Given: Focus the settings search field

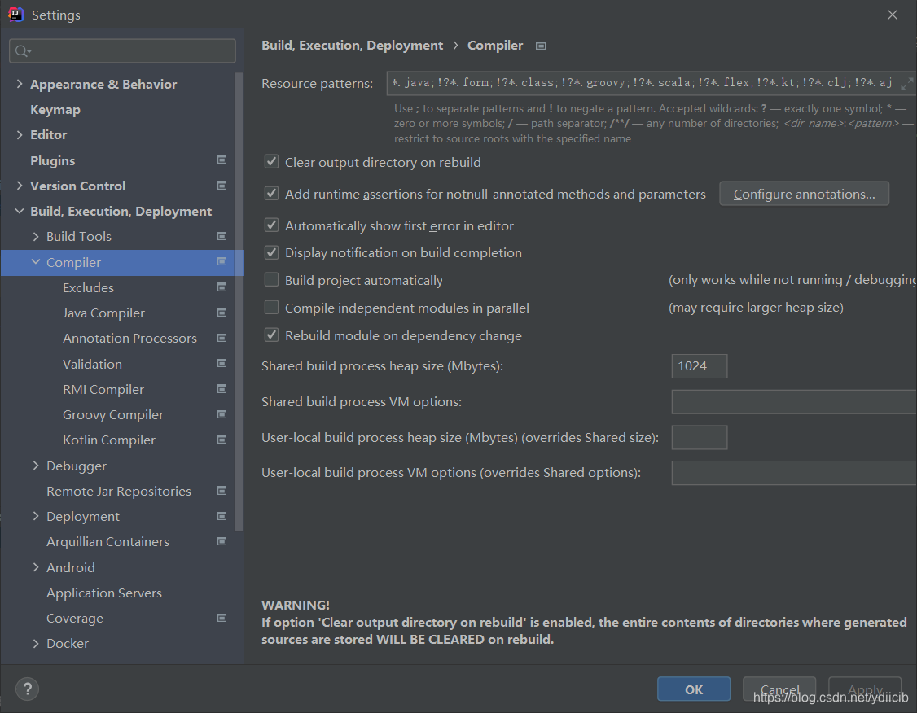Looking at the screenshot, I should (122, 50).
